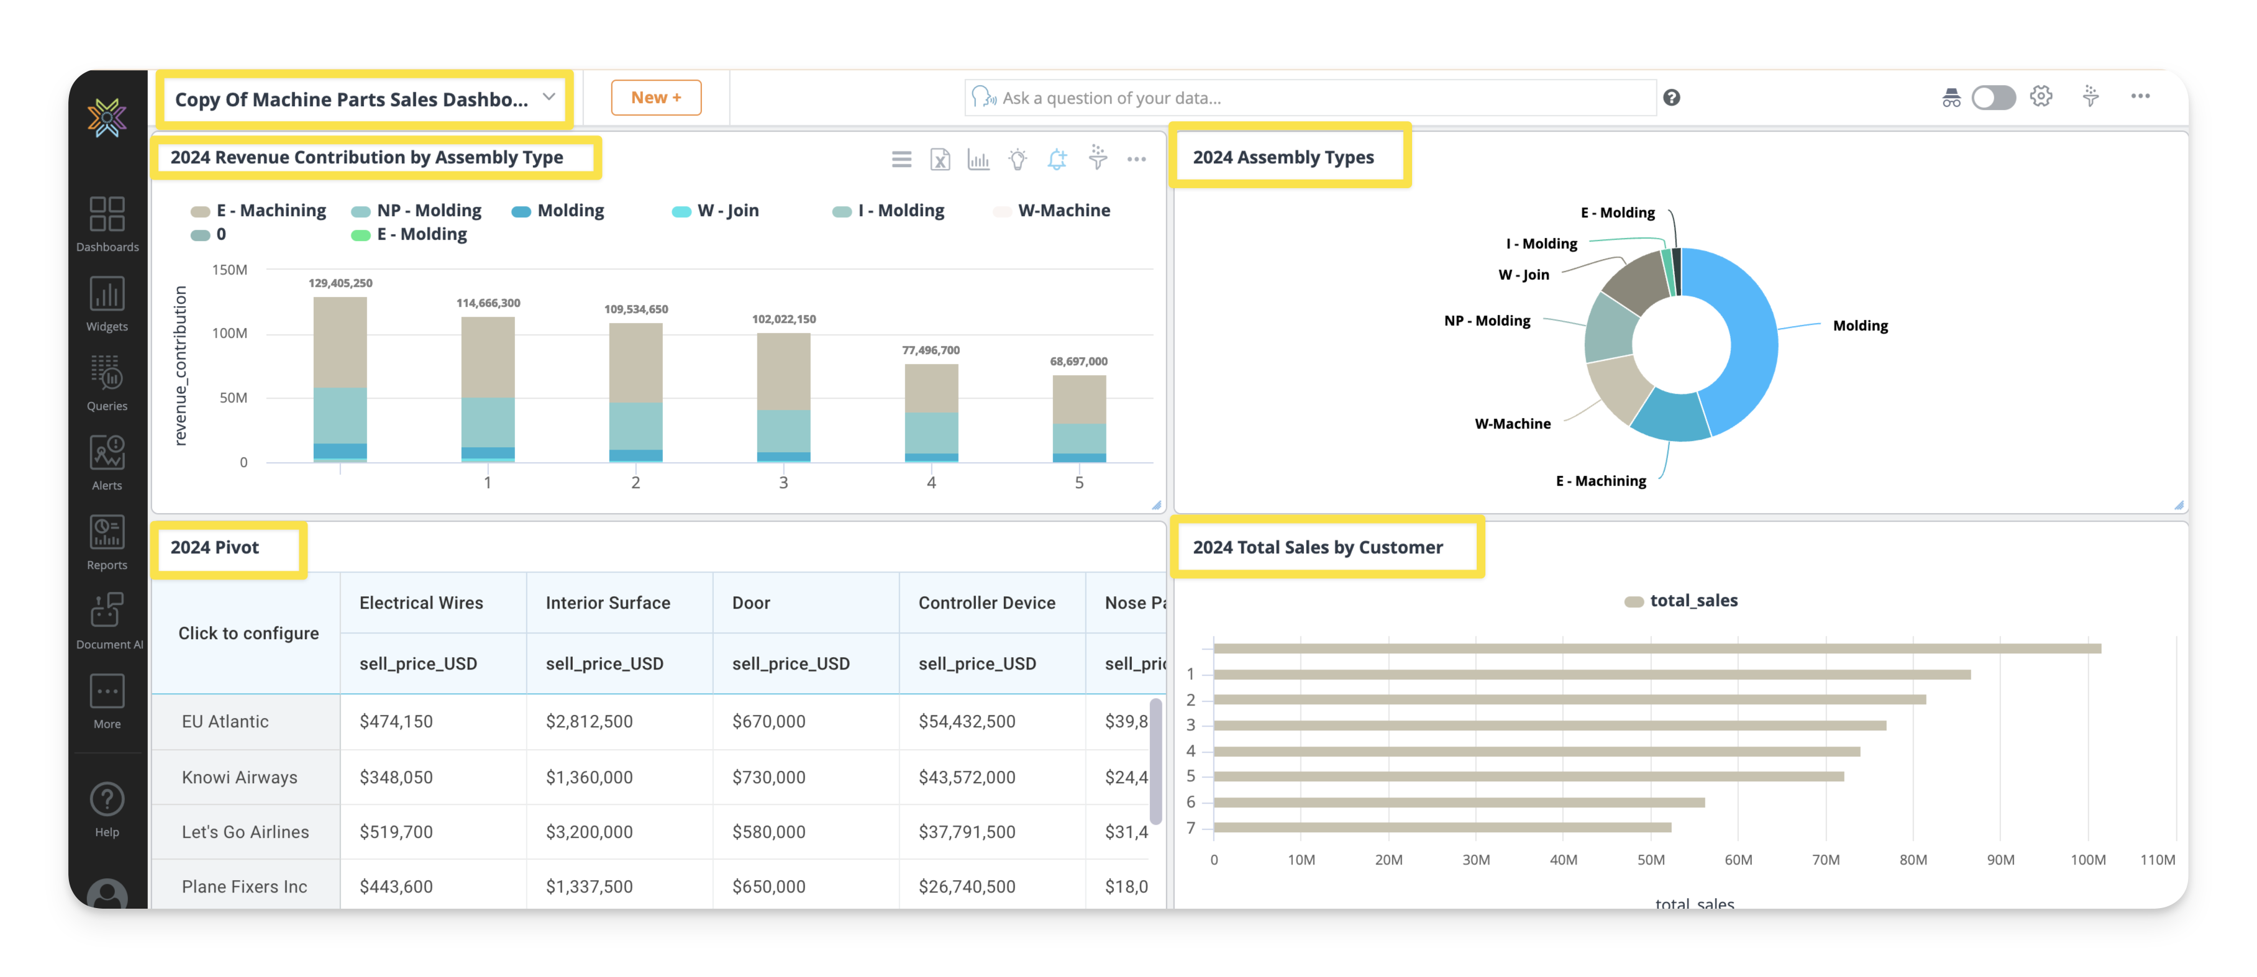
Task: Select Widgets from the left sidebar
Action: click(x=106, y=304)
